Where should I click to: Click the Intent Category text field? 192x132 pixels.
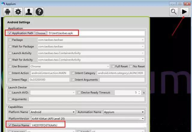point(121,73)
